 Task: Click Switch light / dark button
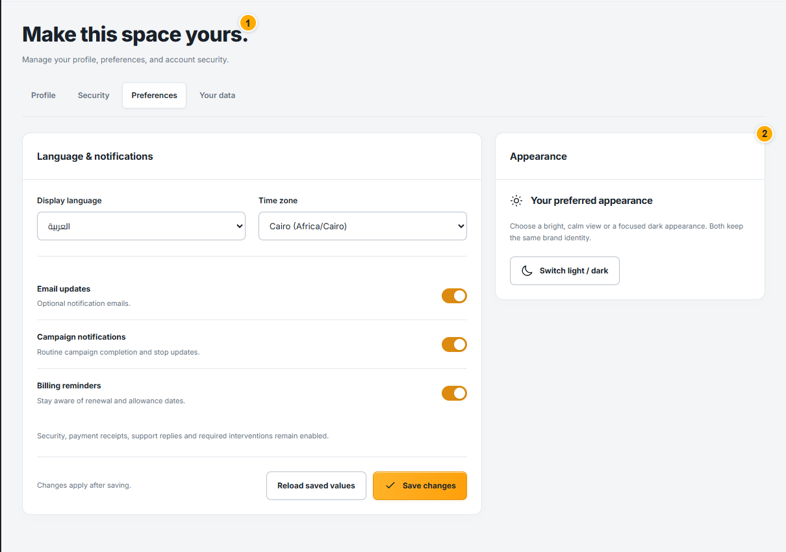(x=564, y=271)
